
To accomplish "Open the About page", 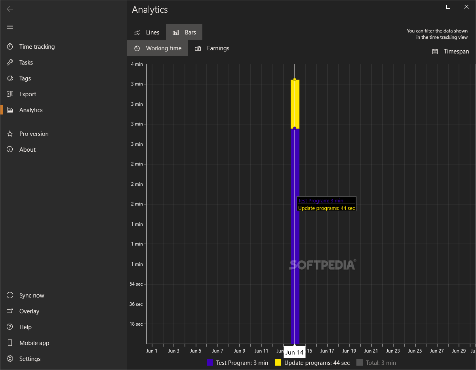I will pos(63,150).
